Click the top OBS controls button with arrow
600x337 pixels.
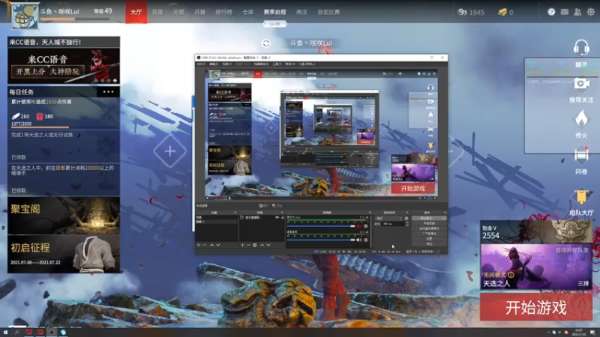tap(429, 218)
